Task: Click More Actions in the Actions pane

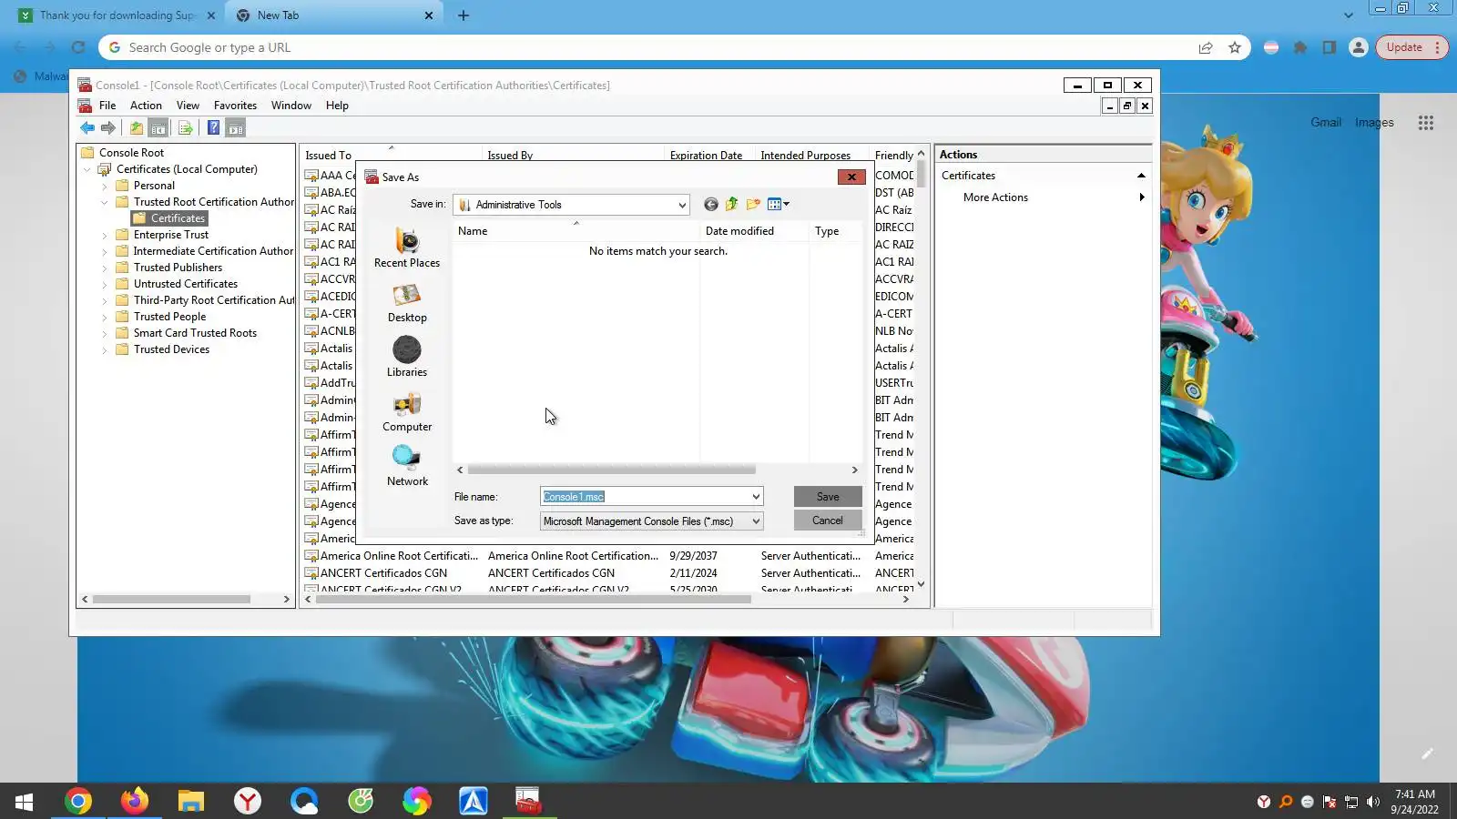Action: pos(995,197)
